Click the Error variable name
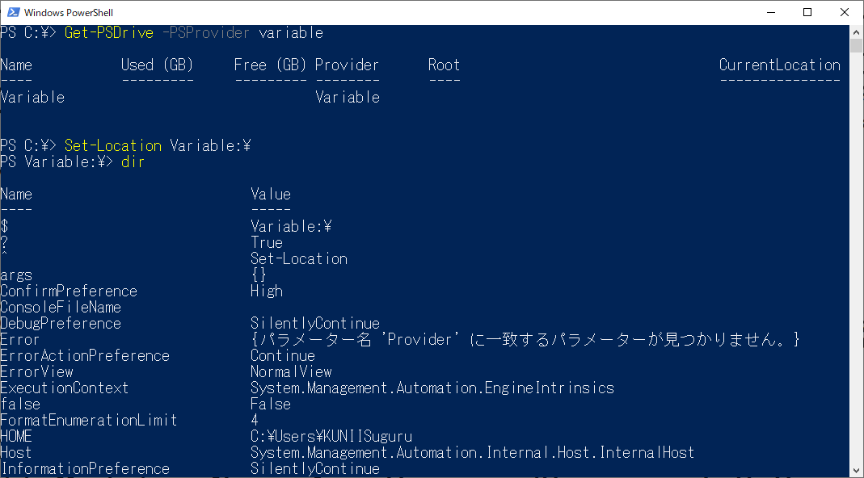864x478 pixels. 20,339
